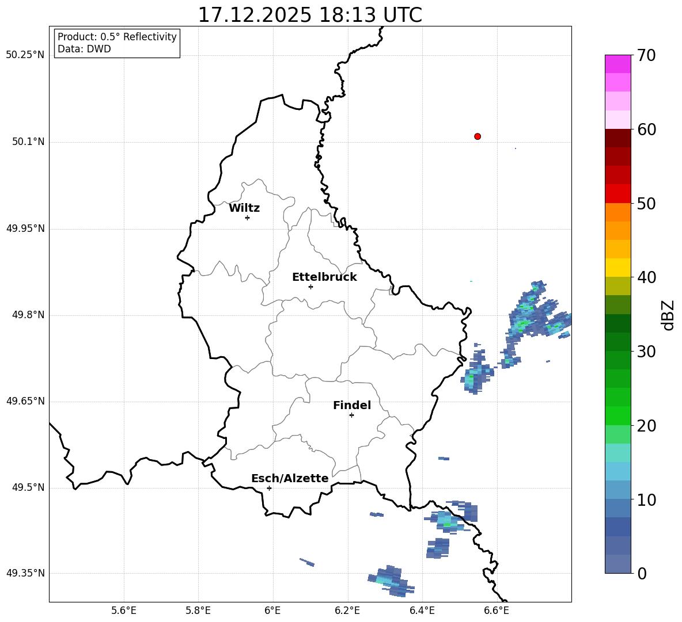
Task: Click the orange colorbar segment below 50
Action: [x=618, y=212]
